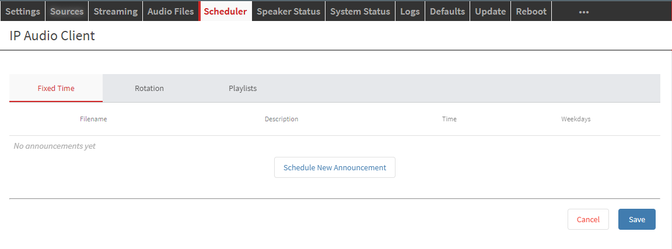Switch to the Rotation tab
Image resolution: width=672 pixels, height=249 pixels.
pyautogui.click(x=149, y=89)
